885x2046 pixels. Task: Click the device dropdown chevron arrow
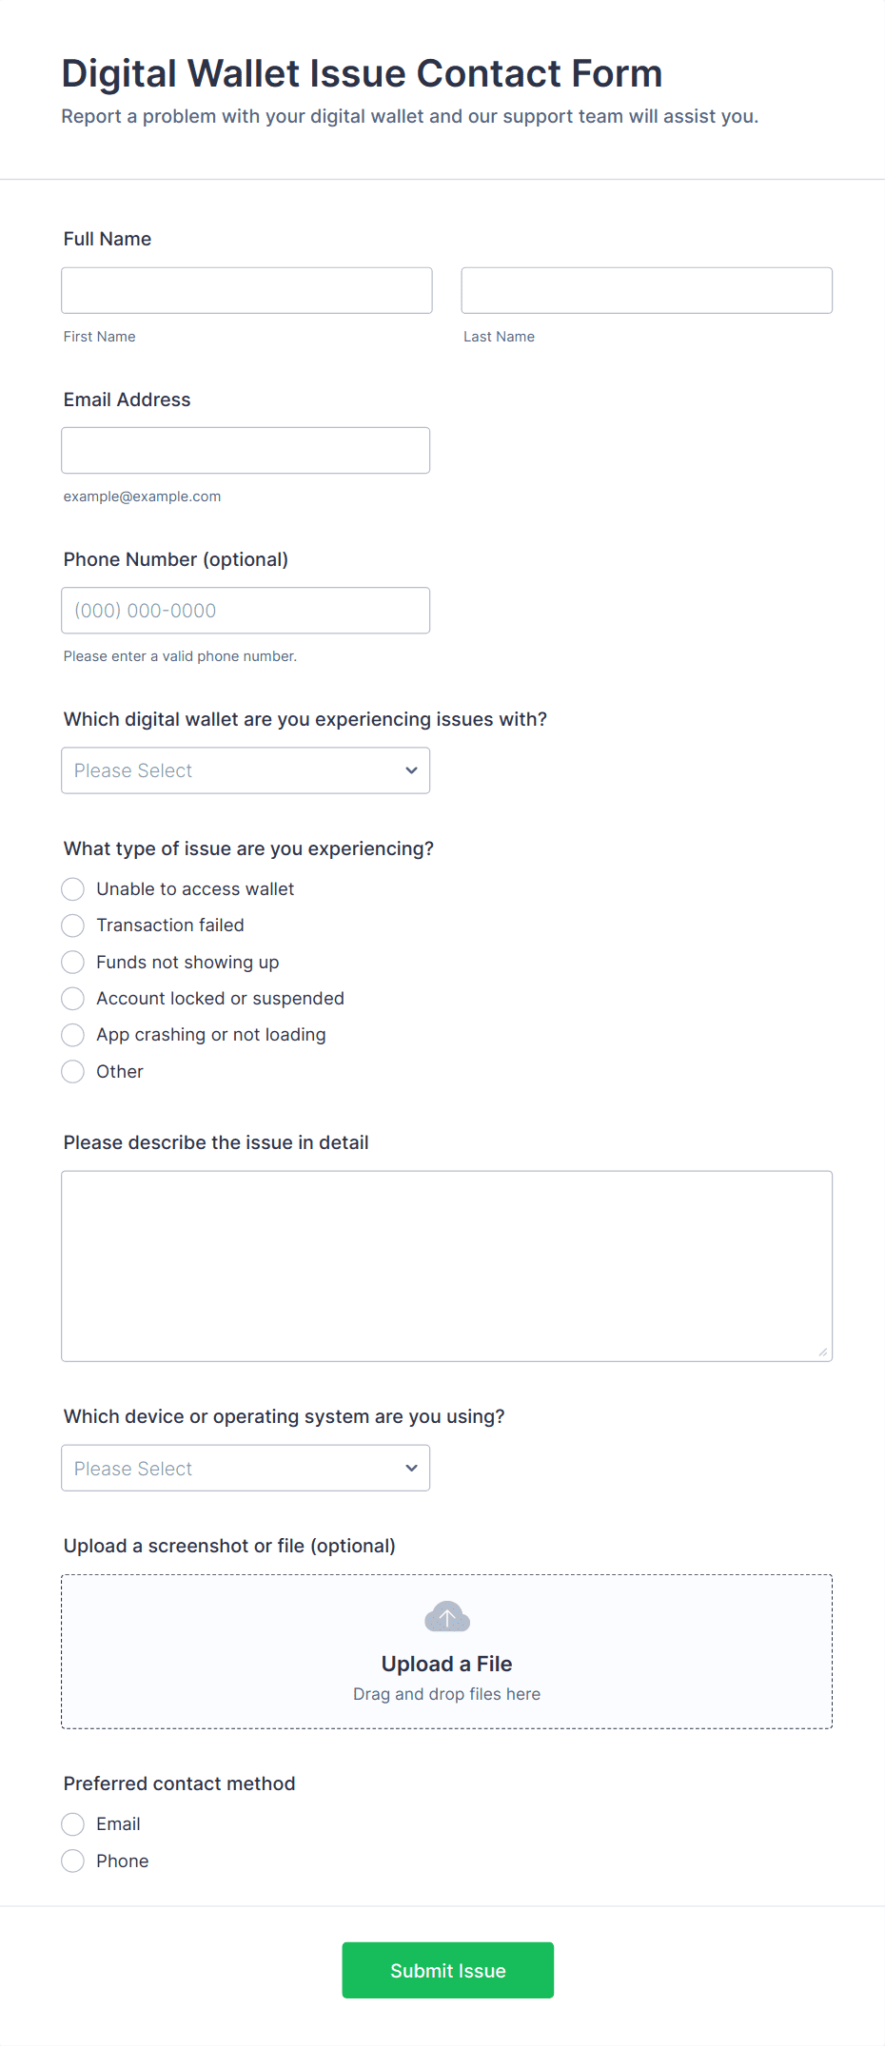click(411, 1468)
